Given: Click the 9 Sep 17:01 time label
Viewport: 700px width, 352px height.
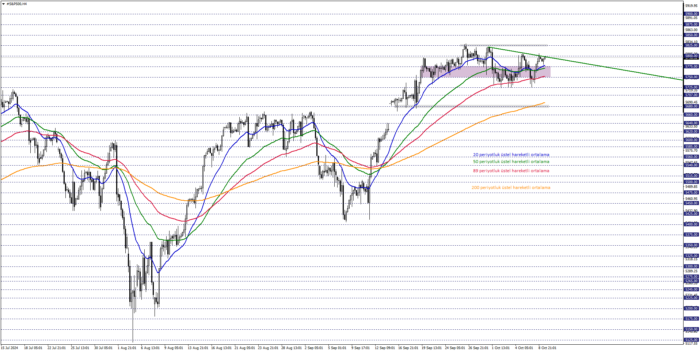Looking at the screenshot, I should (361, 348).
